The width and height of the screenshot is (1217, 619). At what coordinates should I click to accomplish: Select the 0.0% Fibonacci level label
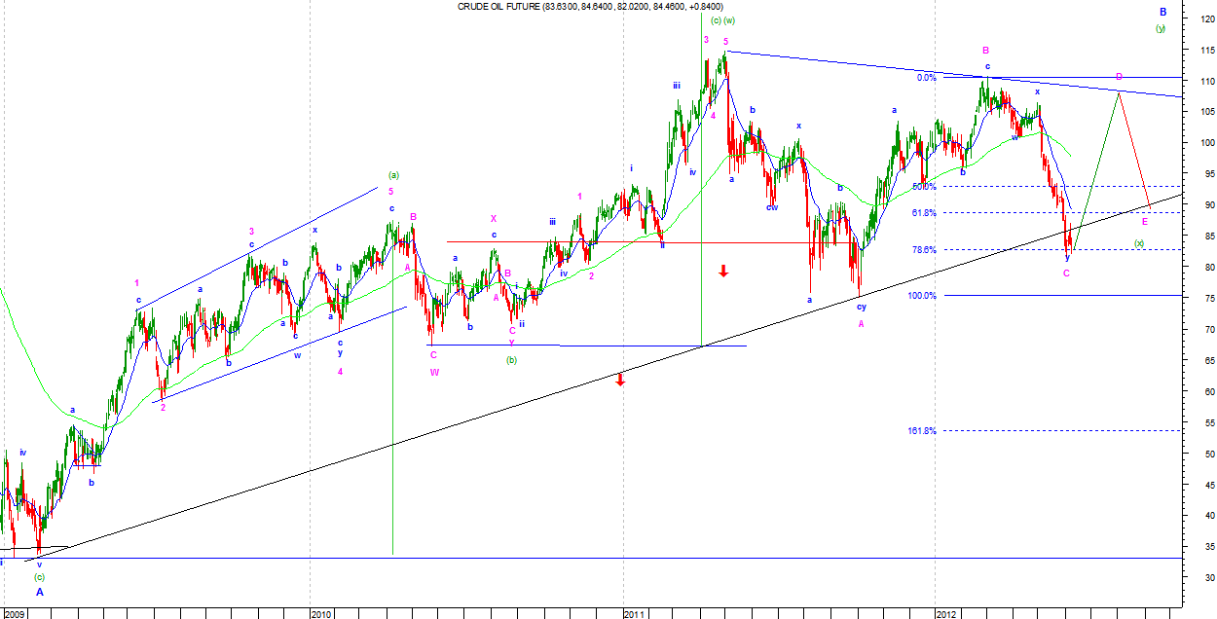pos(926,78)
